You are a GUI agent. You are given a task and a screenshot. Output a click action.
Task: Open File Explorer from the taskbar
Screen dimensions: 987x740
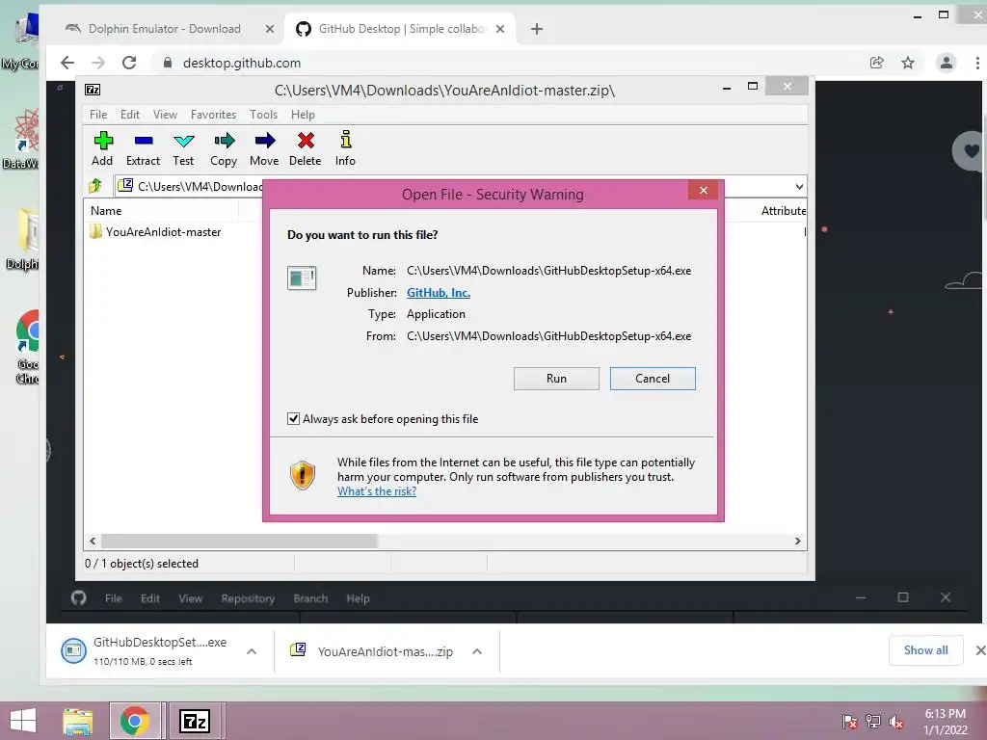pos(78,721)
